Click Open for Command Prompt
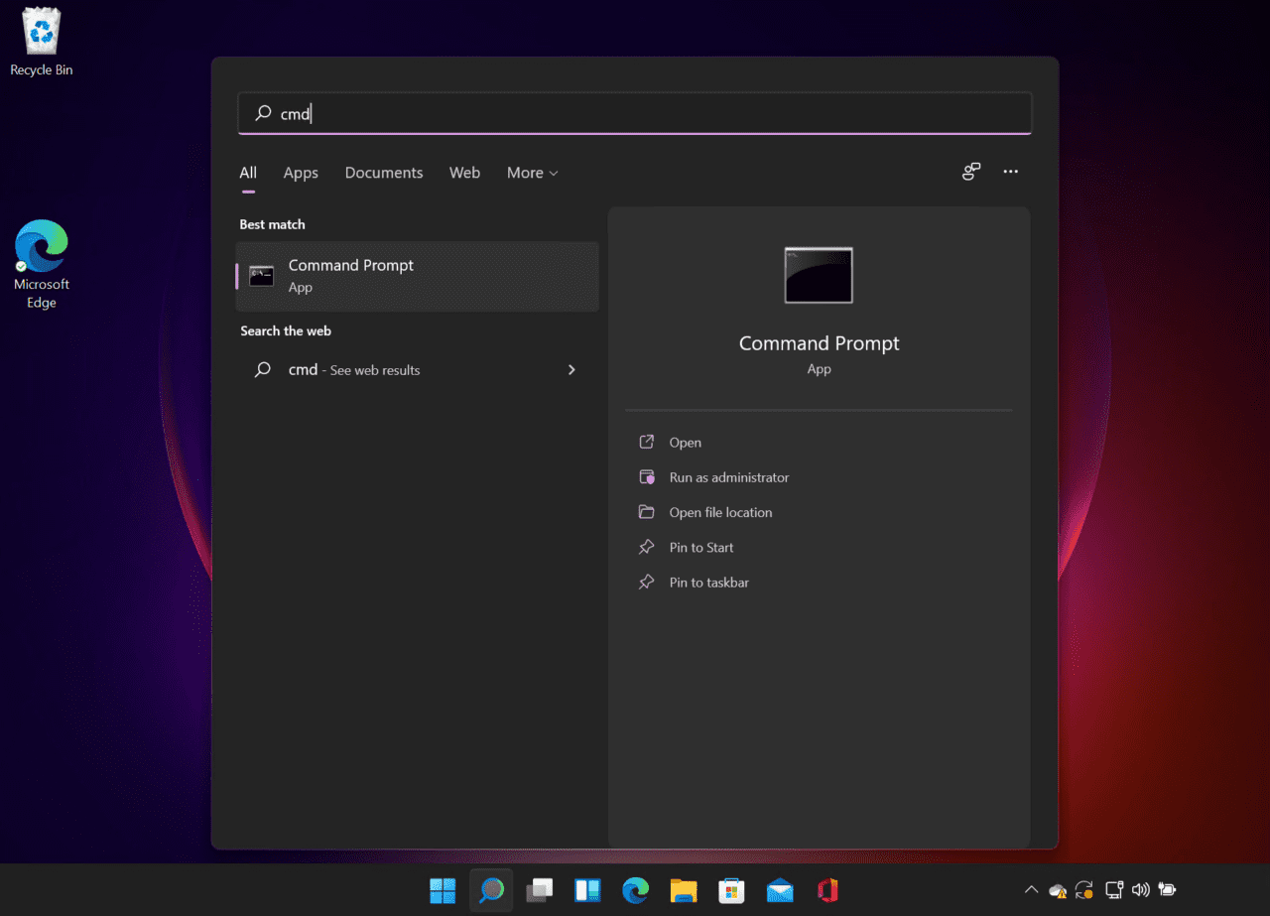This screenshot has height=916, width=1270. 685,443
